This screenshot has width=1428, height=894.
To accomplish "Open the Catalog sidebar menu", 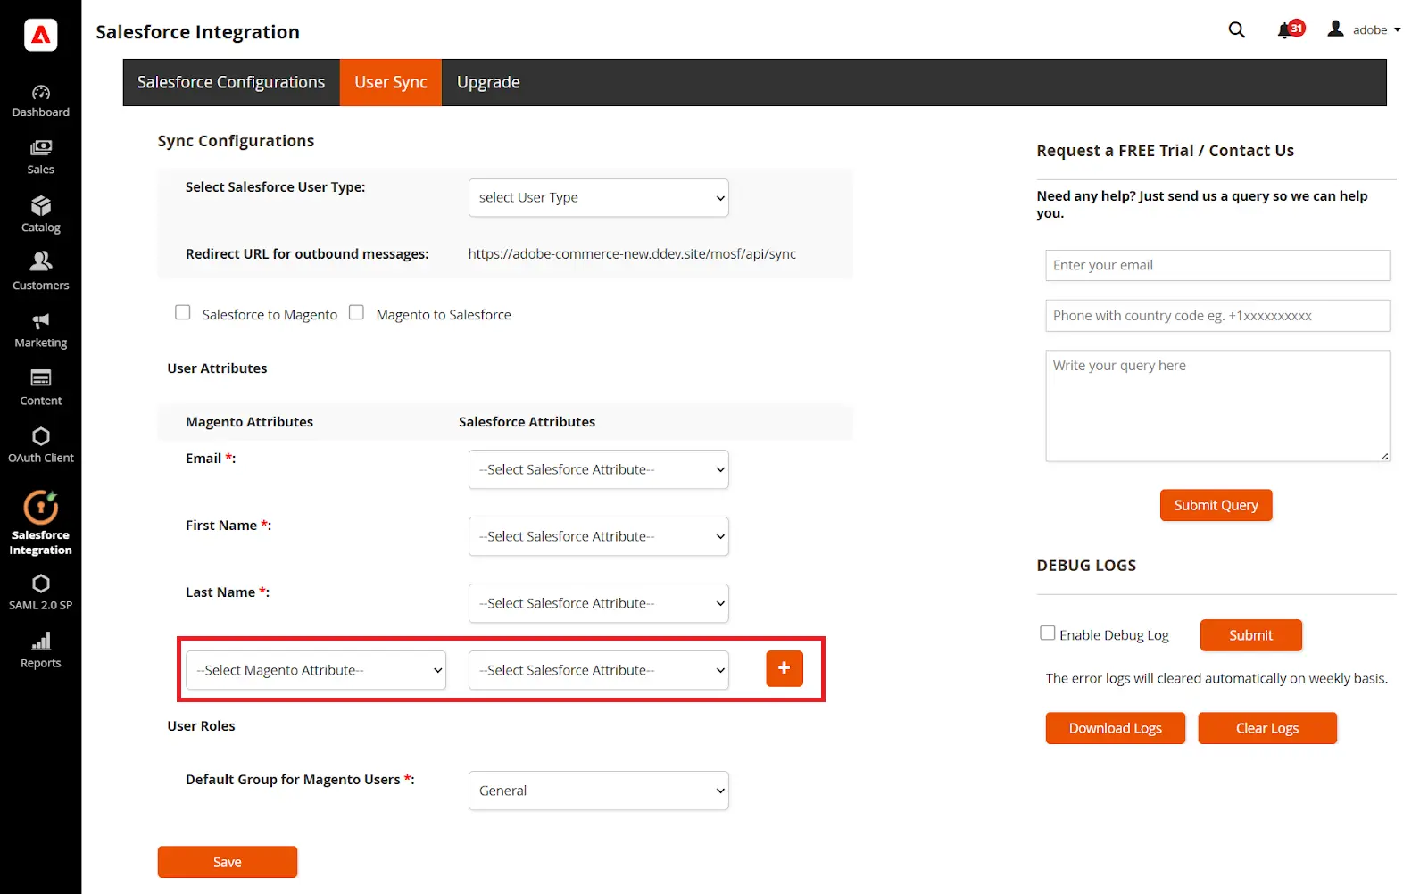I will 40,215.
